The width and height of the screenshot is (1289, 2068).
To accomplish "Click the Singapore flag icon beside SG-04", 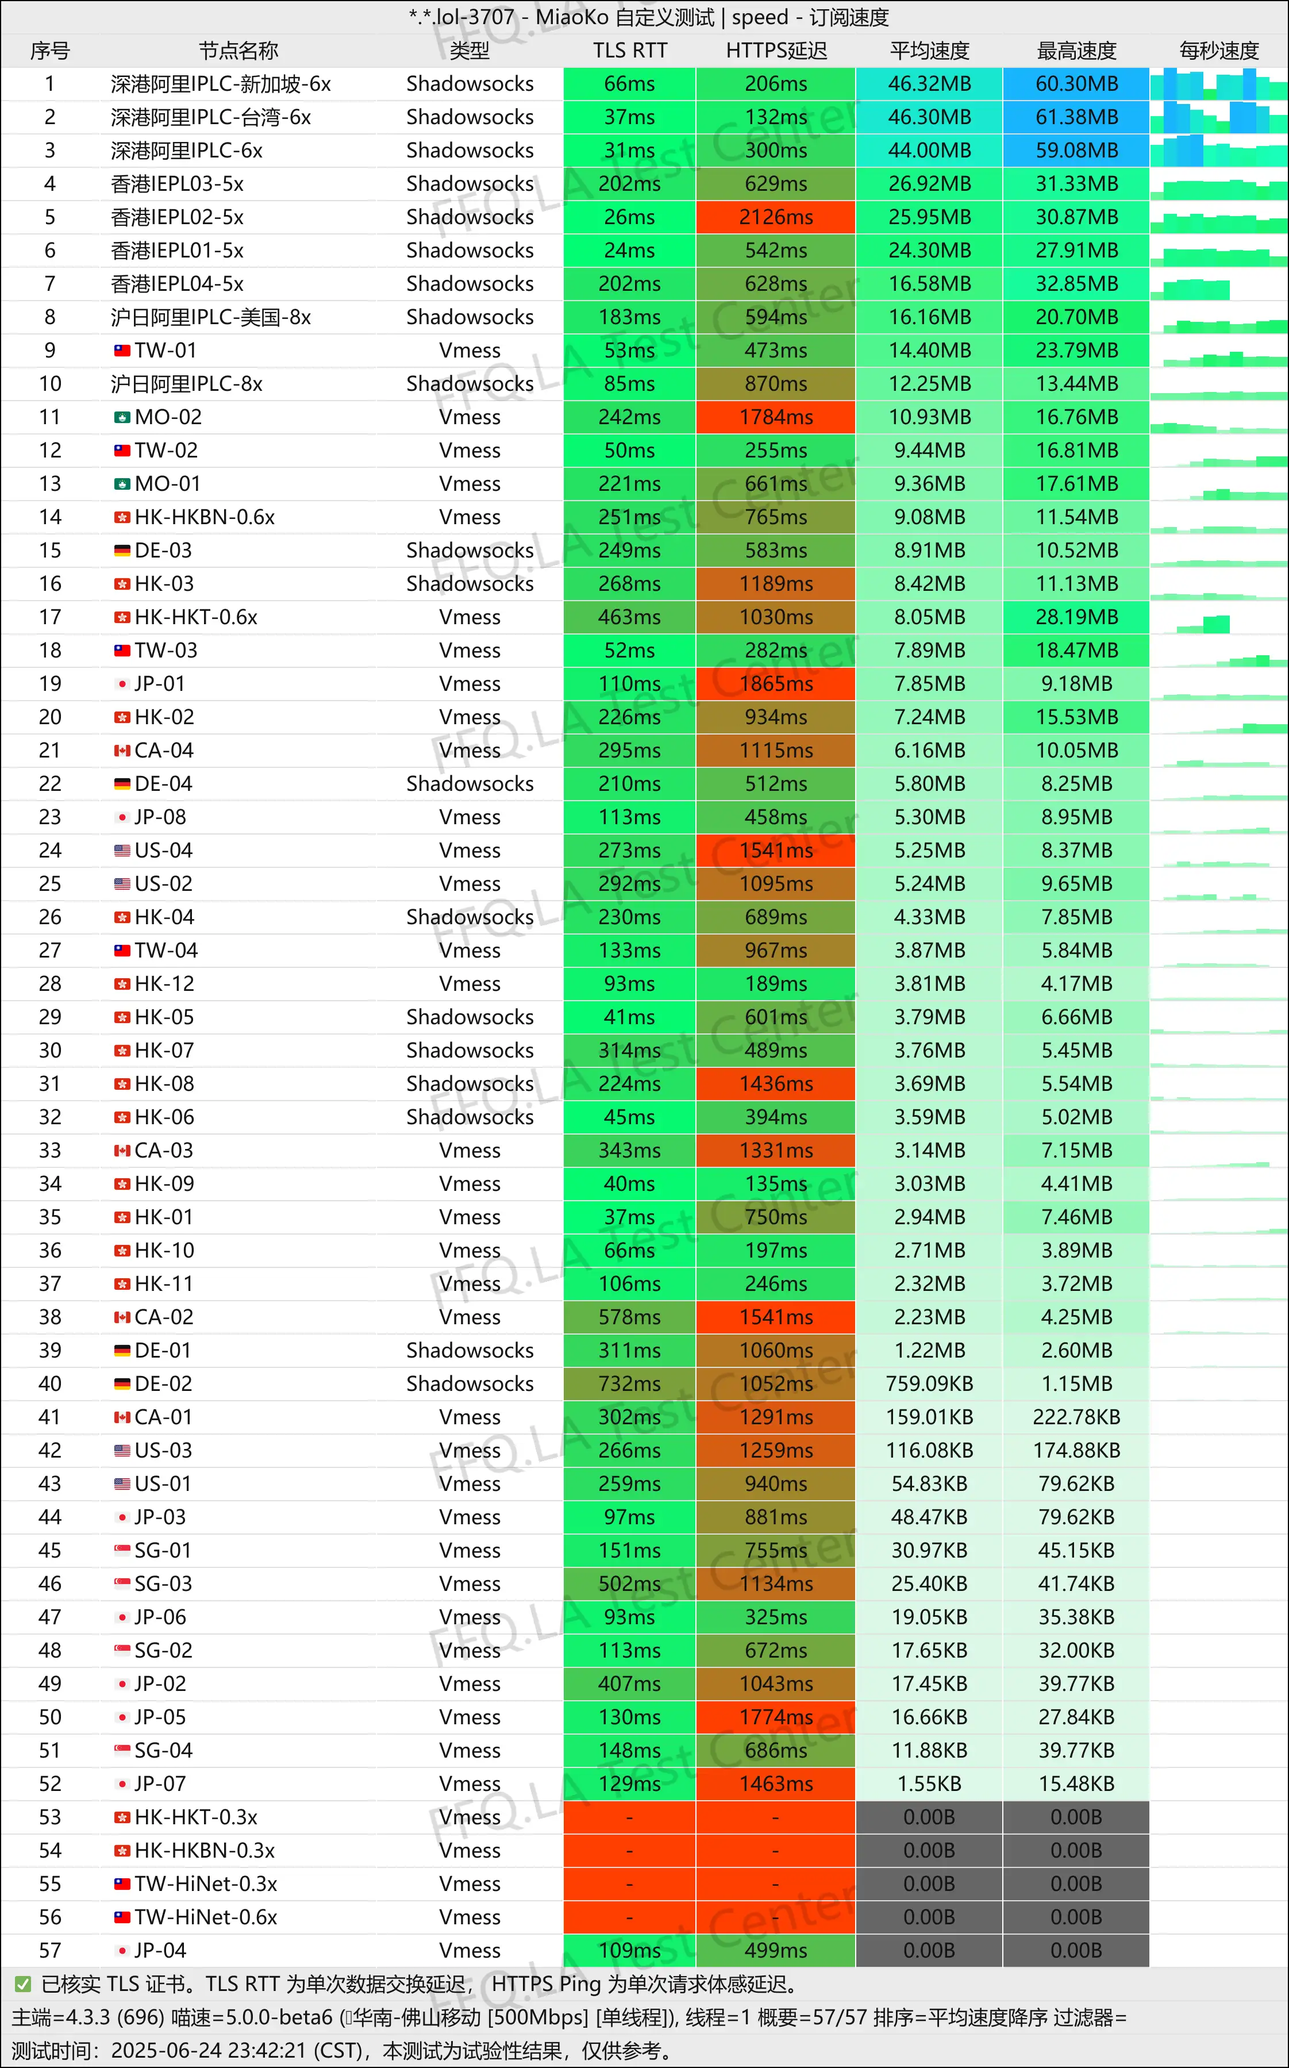I will click(x=122, y=1751).
